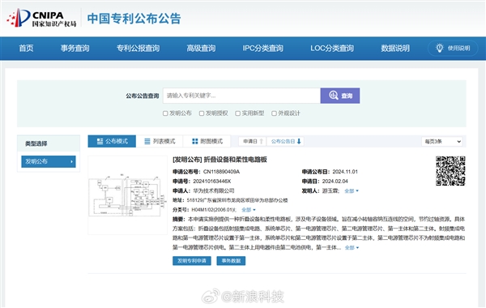Sort results by 公布公告日
The height and width of the screenshot is (308, 486).
285,142
